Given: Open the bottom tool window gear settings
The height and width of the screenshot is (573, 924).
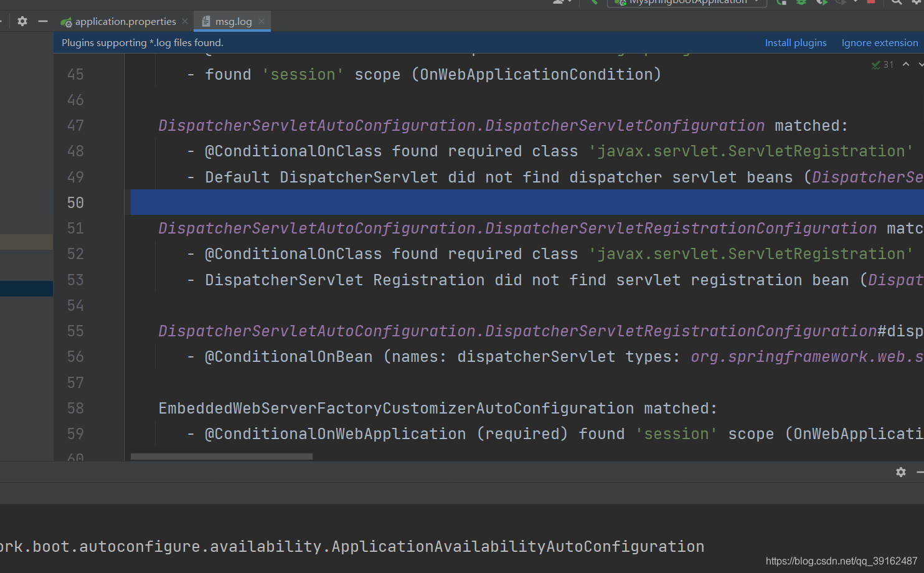Looking at the screenshot, I should (x=901, y=472).
